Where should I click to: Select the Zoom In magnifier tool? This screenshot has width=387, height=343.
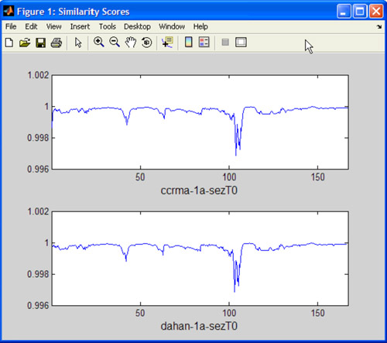pyautogui.click(x=99, y=42)
